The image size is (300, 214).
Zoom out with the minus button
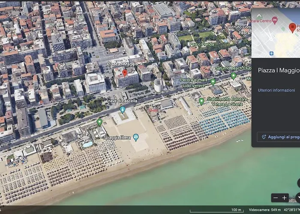tap(276, 198)
